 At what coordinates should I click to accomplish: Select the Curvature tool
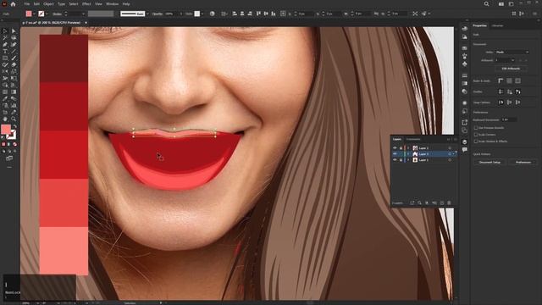pos(14,45)
